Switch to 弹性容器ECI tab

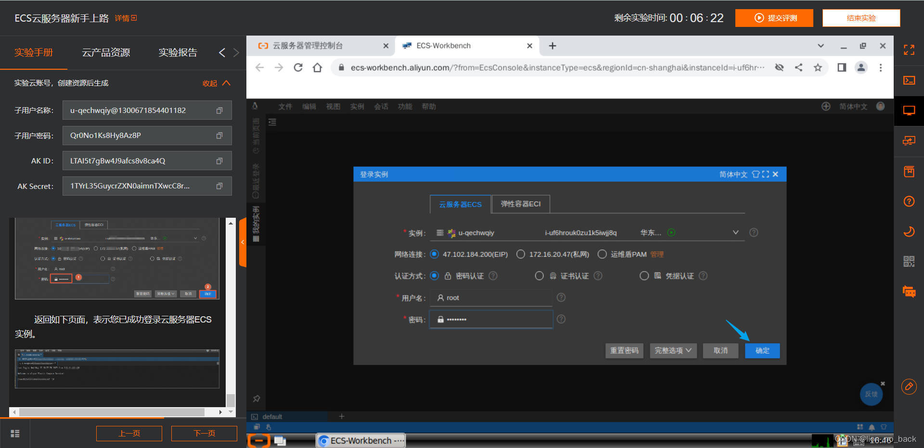[x=521, y=204]
